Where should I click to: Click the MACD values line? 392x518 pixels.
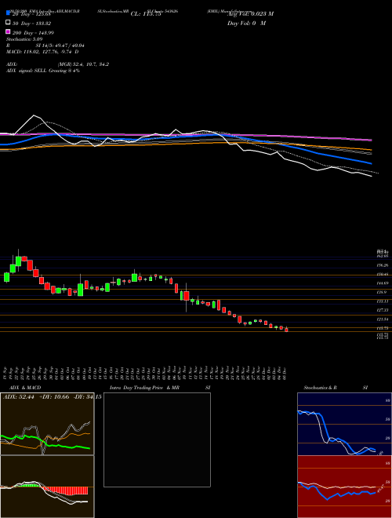42,52
